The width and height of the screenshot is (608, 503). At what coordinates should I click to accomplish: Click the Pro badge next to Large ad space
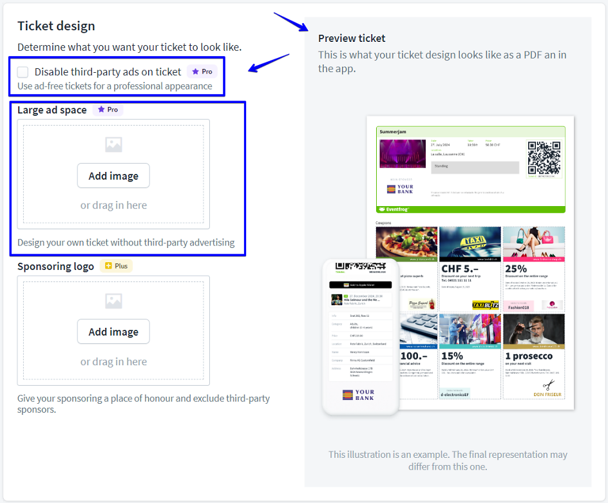coord(108,110)
